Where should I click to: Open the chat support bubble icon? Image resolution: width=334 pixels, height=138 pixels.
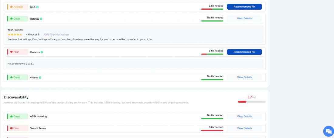(328, 131)
